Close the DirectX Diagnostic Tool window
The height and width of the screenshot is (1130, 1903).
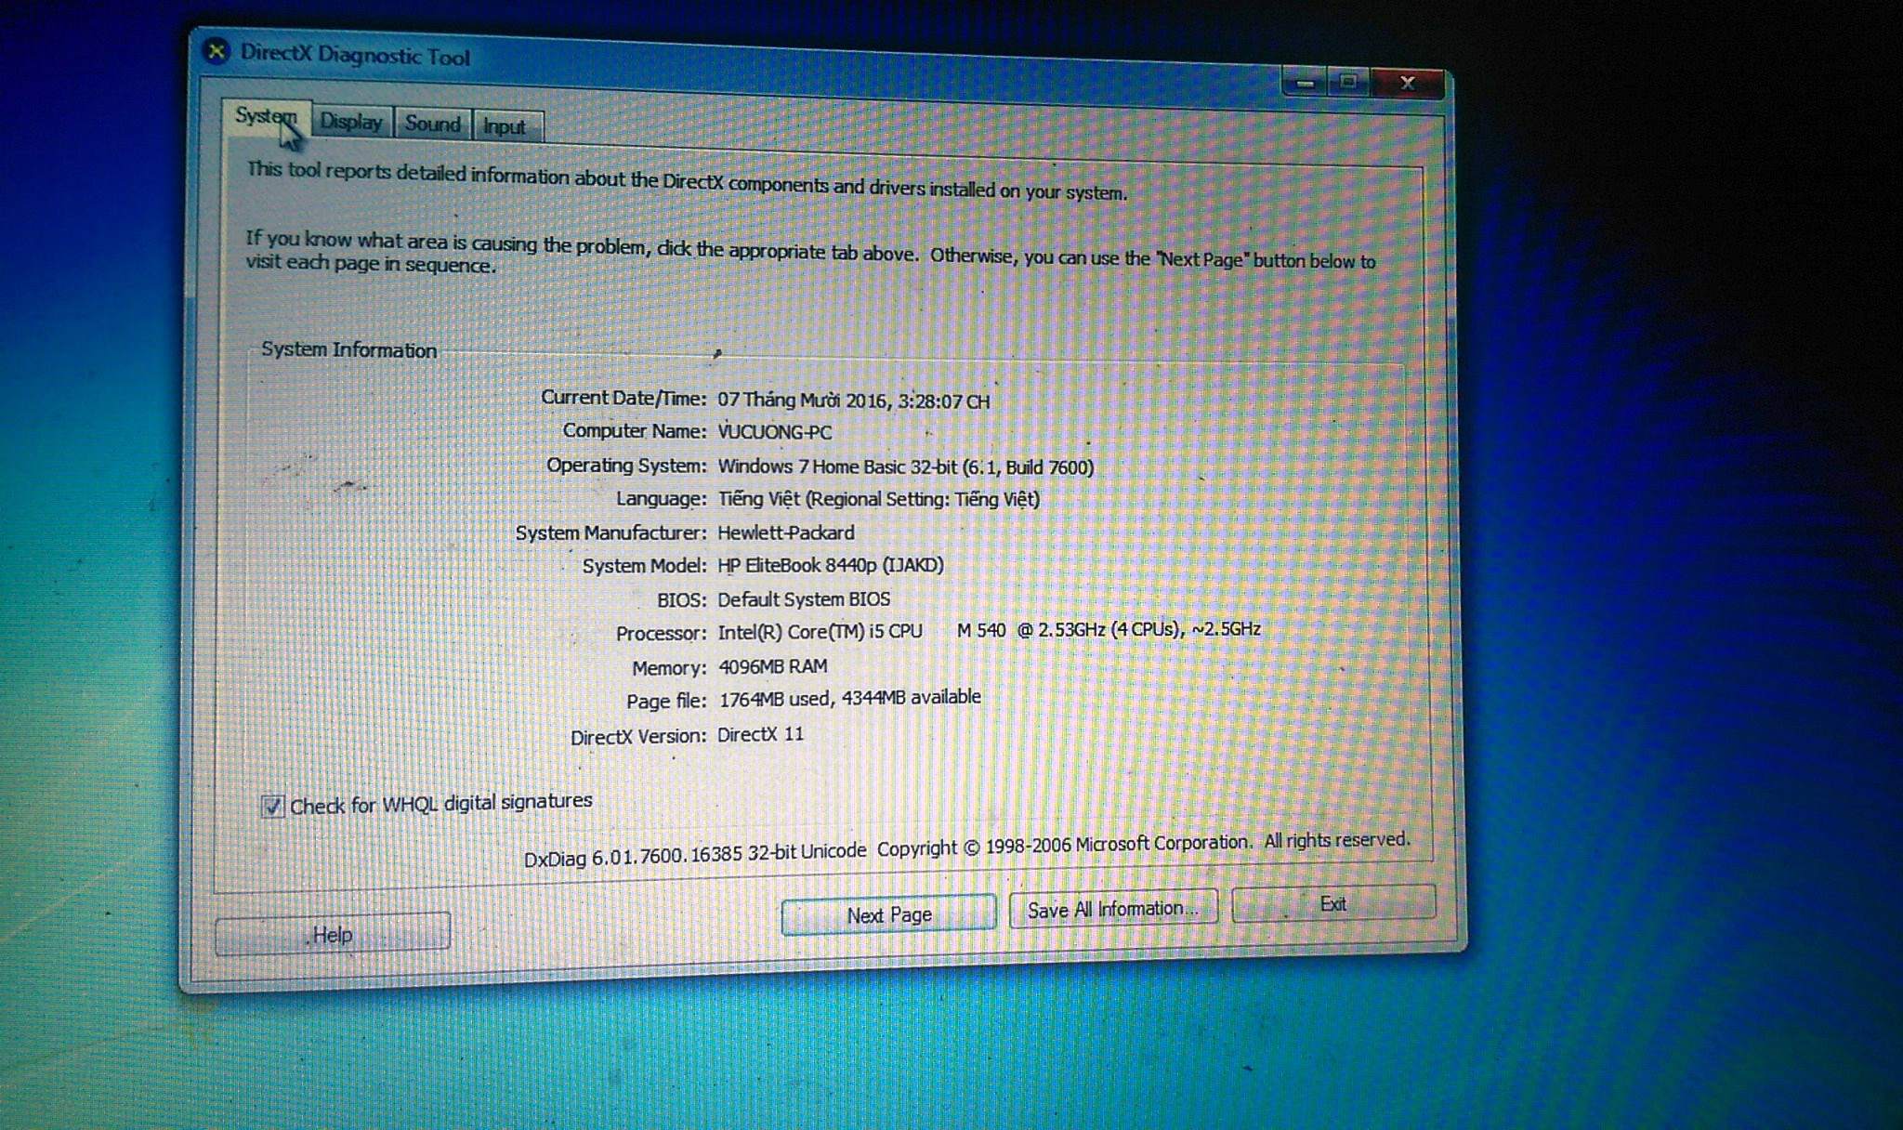point(1407,84)
